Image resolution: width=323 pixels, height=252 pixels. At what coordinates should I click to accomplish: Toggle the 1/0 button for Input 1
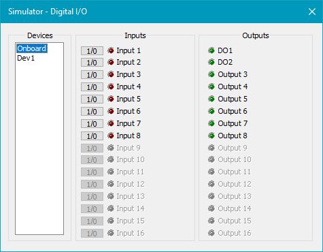[92, 51]
